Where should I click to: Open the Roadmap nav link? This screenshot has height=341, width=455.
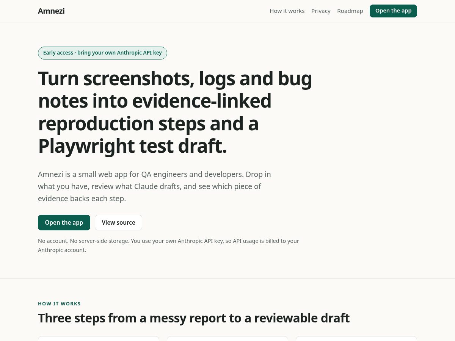click(x=350, y=11)
